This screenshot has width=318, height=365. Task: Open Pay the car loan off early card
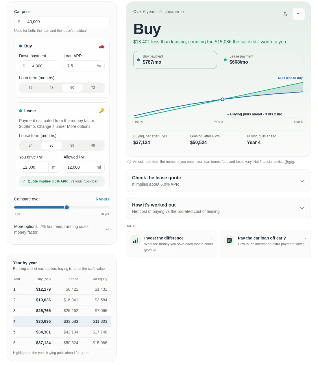(265, 244)
